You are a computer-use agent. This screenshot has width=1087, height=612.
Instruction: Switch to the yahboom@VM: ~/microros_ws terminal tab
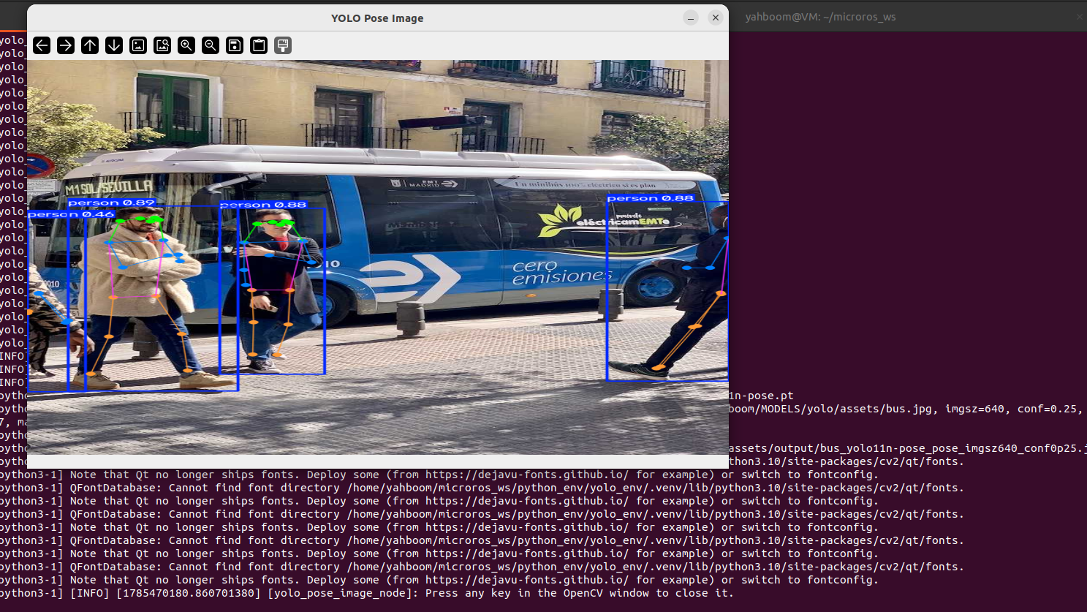820,17
